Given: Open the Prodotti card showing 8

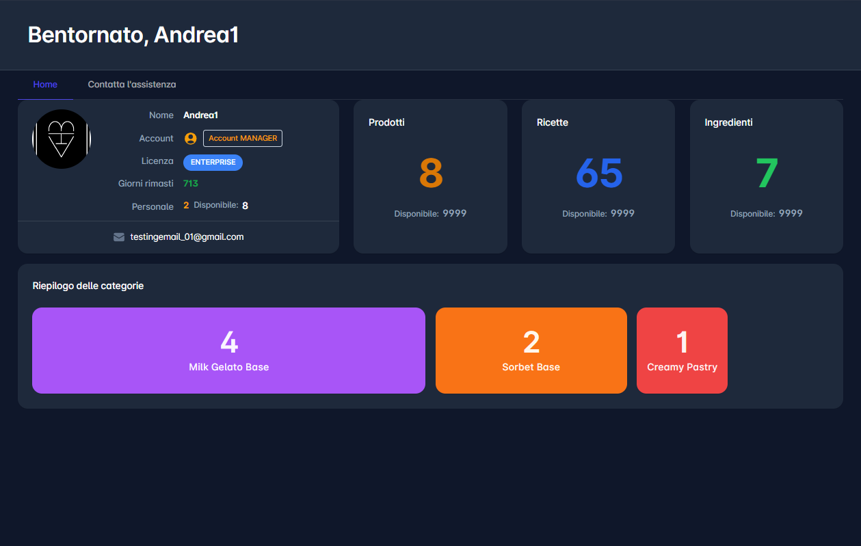Looking at the screenshot, I should coord(430,176).
